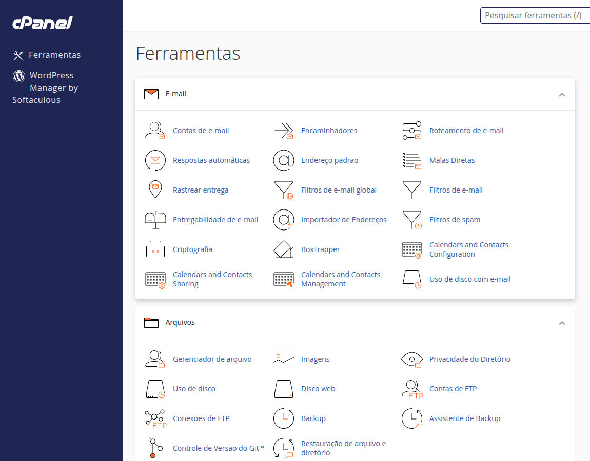Collapse the E-mail section chevron
The image size is (590, 461).
562,94
